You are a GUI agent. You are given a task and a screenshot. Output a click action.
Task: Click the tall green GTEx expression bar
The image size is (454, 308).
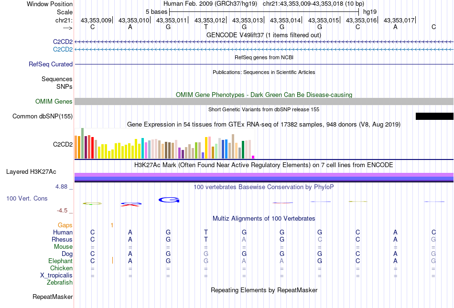(x=83, y=143)
